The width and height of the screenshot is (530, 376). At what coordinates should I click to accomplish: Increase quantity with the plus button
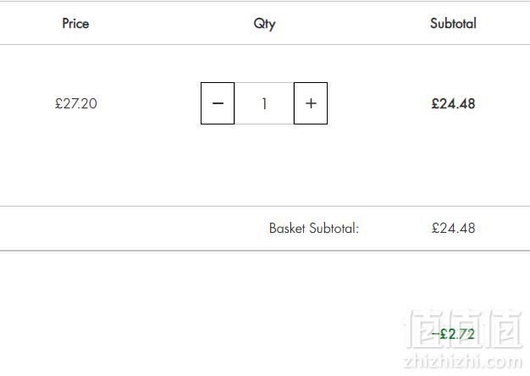click(x=311, y=103)
